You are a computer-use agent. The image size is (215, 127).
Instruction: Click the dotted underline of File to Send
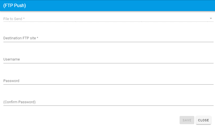click(108, 21)
